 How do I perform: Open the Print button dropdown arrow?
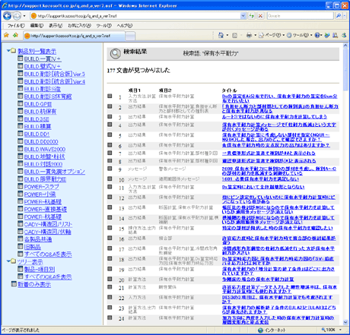point(255,36)
